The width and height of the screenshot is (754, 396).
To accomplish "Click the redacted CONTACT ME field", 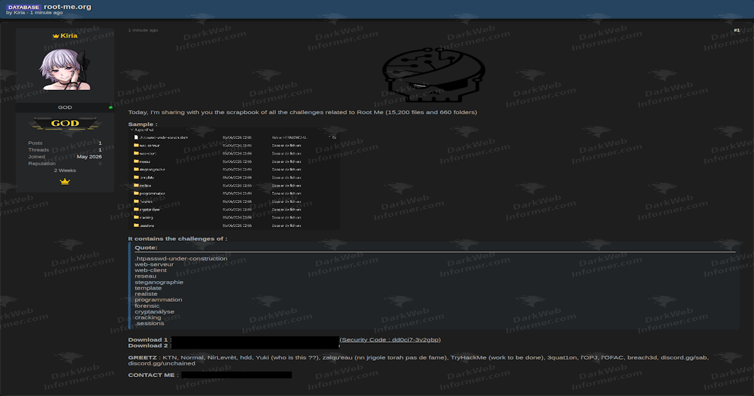I will pyautogui.click(x=236, y=375).
